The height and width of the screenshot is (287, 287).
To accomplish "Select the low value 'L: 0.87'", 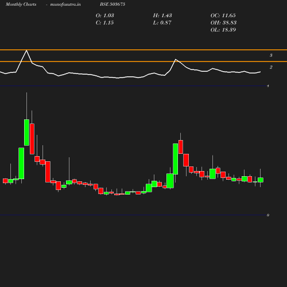I will click(x=162, y=22).
